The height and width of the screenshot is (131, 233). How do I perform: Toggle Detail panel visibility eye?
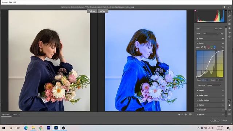223,91
